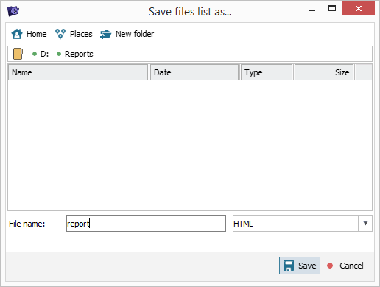Click the yellow folder path icon

[x=18, y=54]
